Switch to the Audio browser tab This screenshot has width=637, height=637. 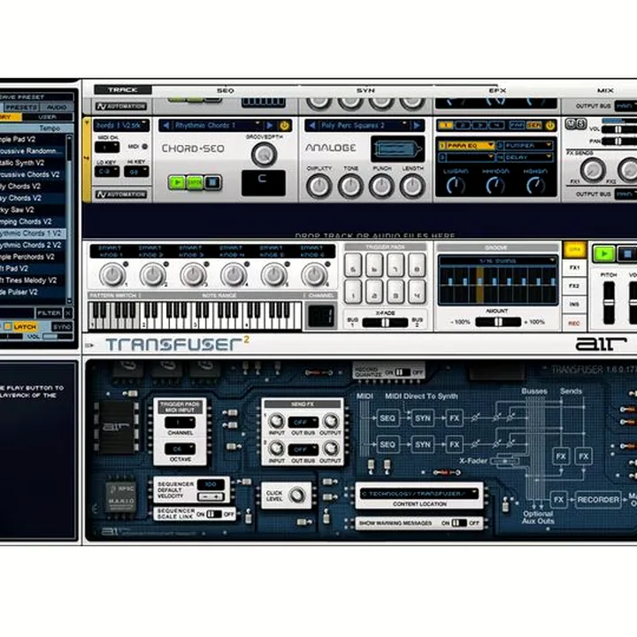coord(57,107)
